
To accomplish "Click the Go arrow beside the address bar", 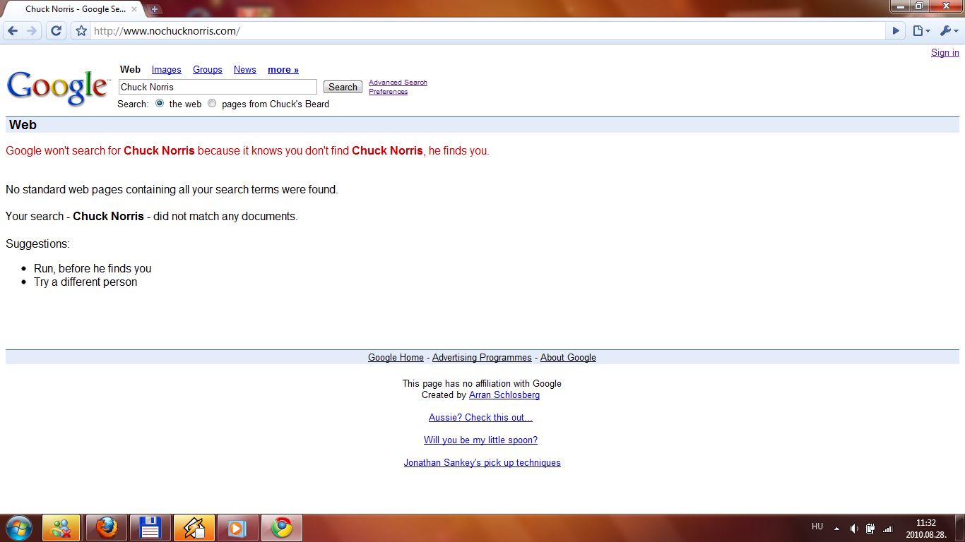I will click(x=896, y=31).
